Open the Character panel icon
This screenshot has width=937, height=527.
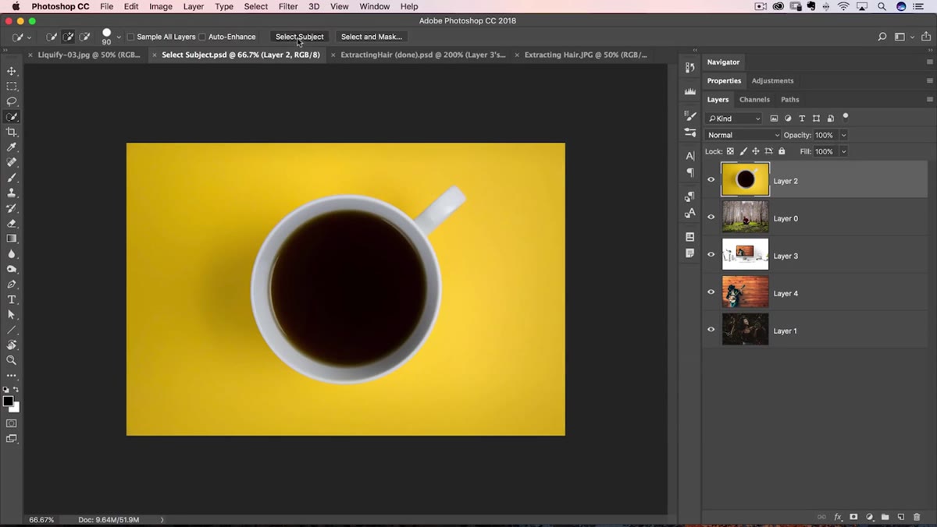[x=690, y=156]
